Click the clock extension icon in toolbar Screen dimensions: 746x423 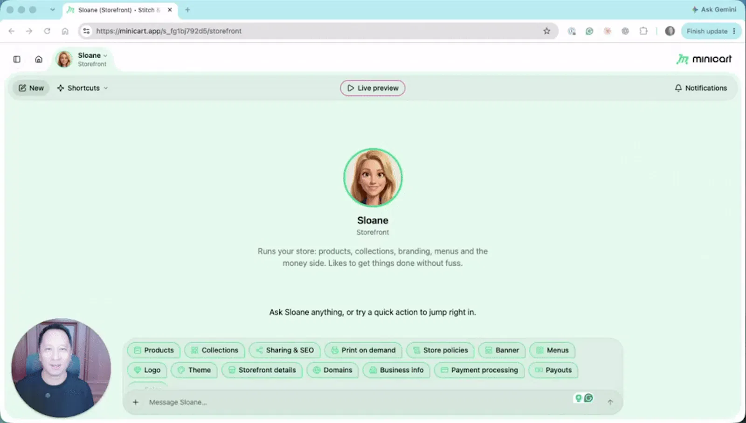(572, 31)
